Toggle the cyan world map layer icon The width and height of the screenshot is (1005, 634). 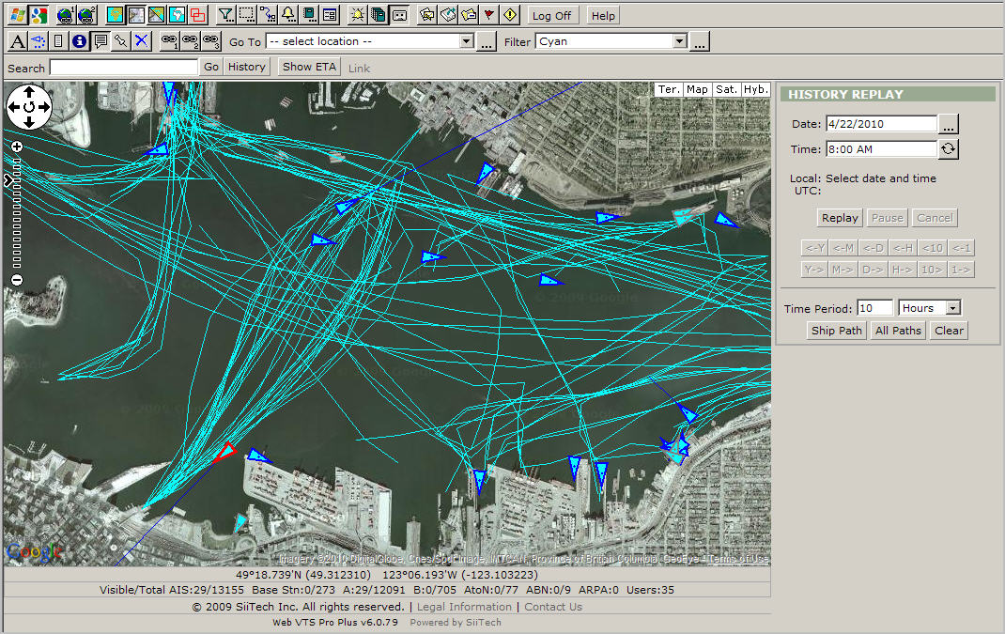coord(178,15)
